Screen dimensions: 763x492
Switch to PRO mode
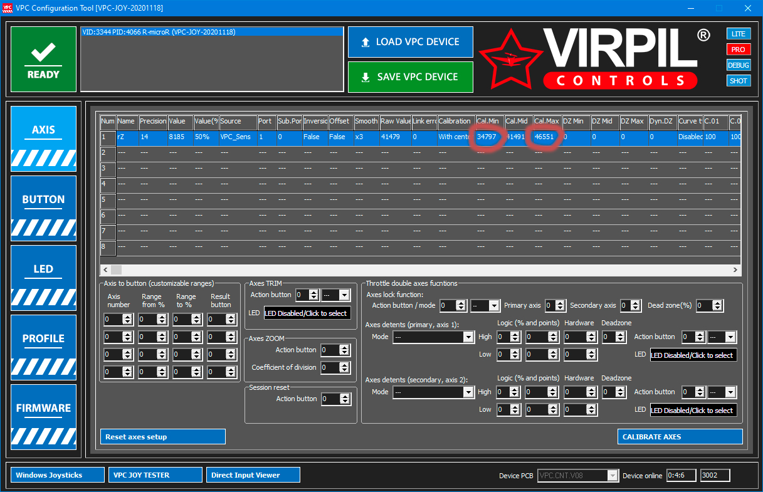pyautogui.click(x=739, y=50)
